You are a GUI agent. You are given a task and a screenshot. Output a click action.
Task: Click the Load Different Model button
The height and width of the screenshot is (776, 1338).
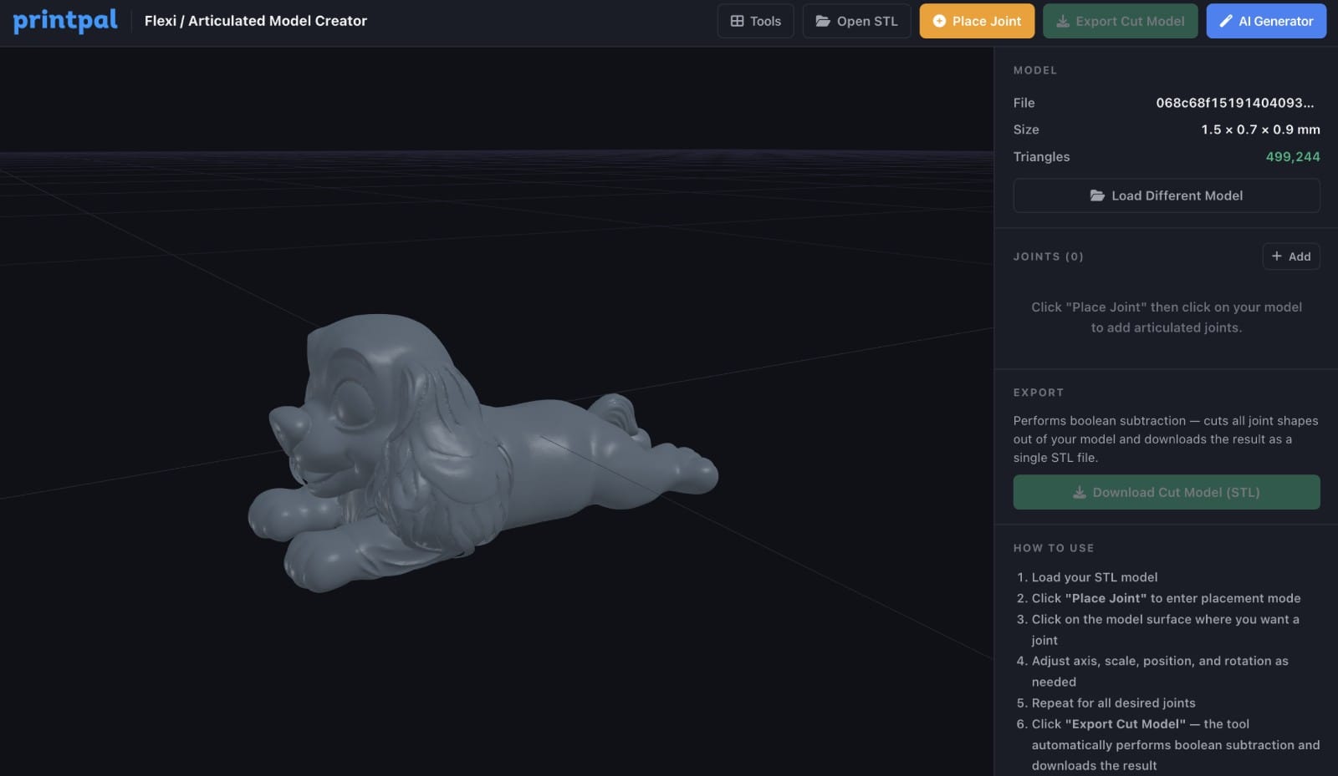click(1166, 195)
